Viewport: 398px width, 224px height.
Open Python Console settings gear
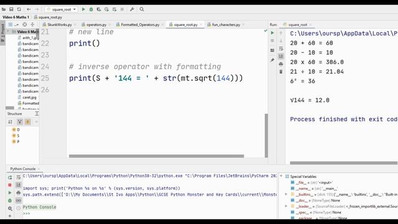[10, 208]
